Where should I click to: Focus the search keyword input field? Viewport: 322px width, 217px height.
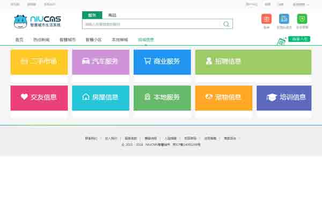pyautogui.click(x=150, y=24)
